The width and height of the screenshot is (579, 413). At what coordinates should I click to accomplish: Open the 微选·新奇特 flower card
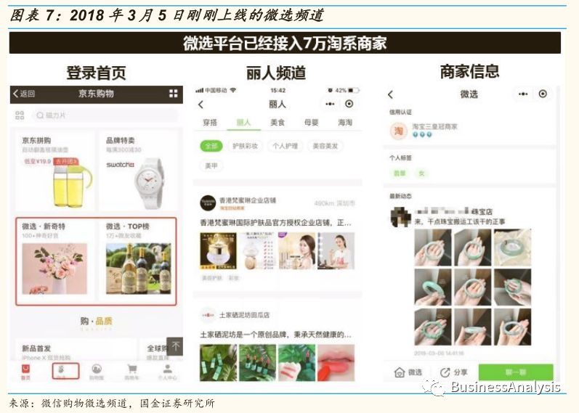(54, 261)
